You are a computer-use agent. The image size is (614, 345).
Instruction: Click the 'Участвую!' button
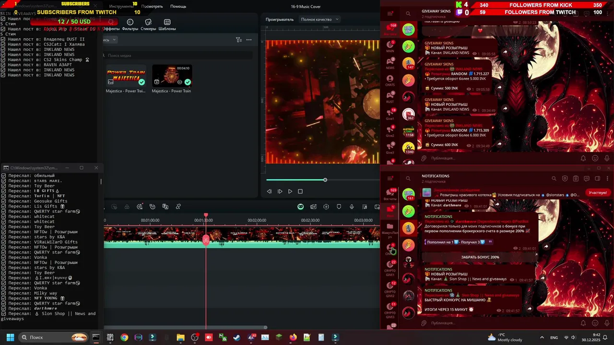click(597, 193)
